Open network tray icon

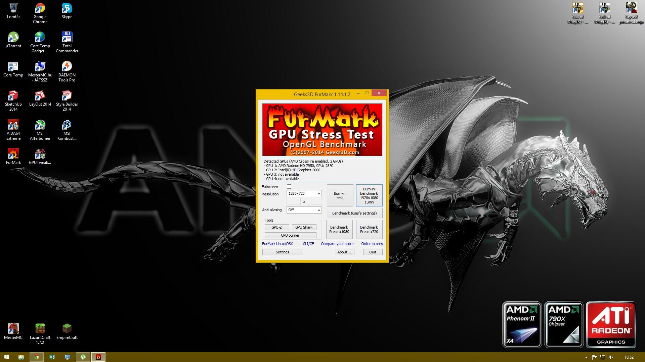603,357
